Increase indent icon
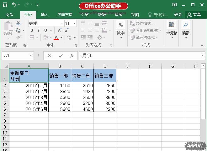 (x=90, y=38)
